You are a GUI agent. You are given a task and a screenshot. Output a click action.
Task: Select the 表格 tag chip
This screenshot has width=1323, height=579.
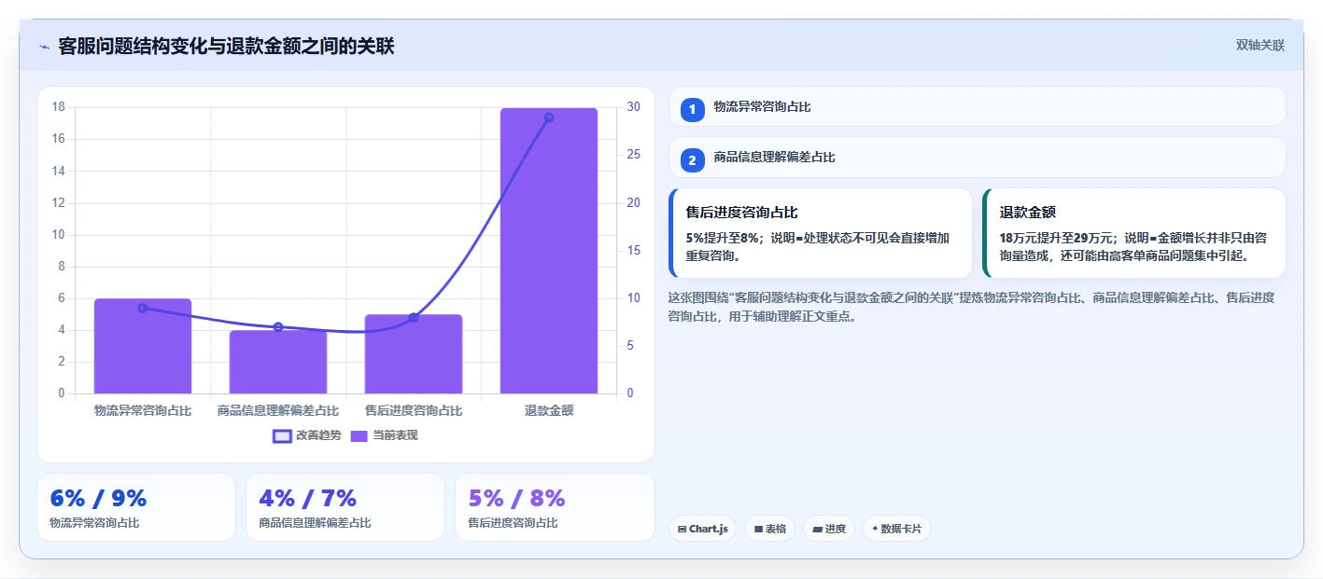point(769,529)
